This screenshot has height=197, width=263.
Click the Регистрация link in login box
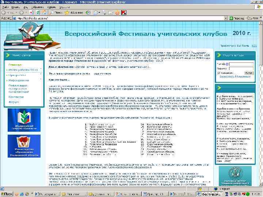pos(244,76)
